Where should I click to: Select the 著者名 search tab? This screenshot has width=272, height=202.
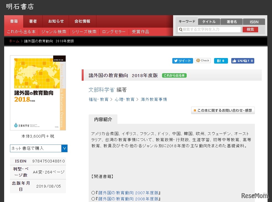click(x=232, y=22)
